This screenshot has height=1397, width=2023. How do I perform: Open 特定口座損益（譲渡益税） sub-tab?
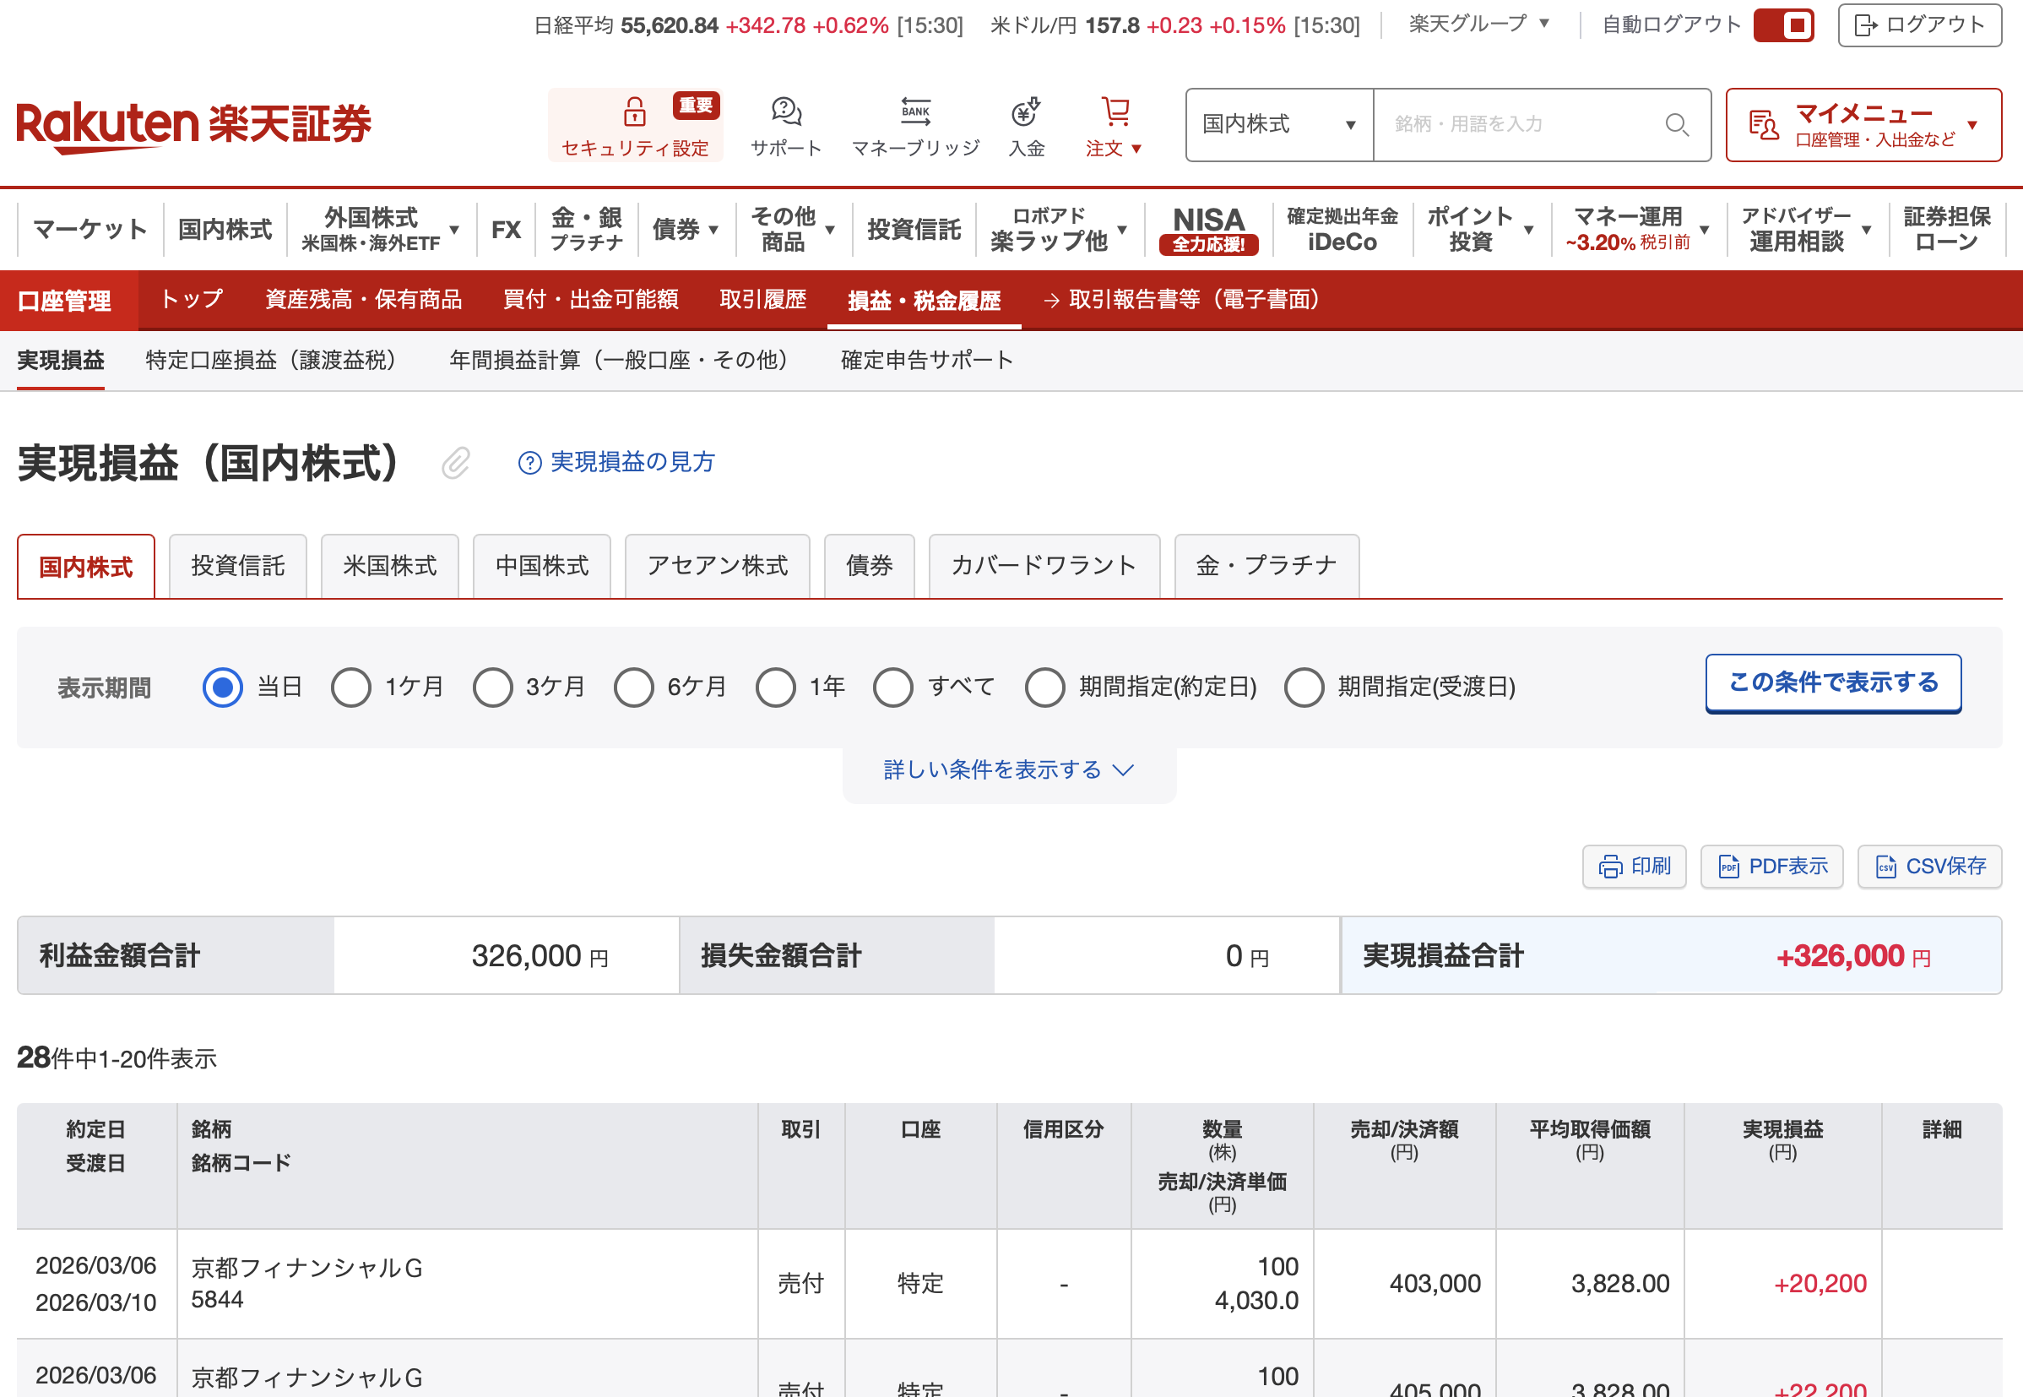(x=271, y=360)
